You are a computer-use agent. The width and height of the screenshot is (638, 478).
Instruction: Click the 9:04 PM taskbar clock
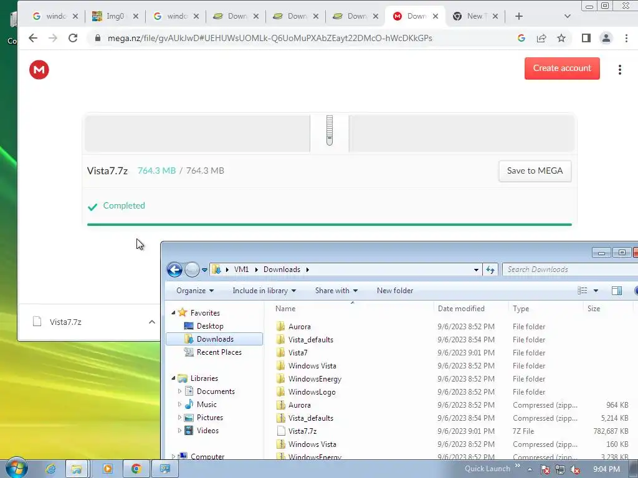[606, 469]
